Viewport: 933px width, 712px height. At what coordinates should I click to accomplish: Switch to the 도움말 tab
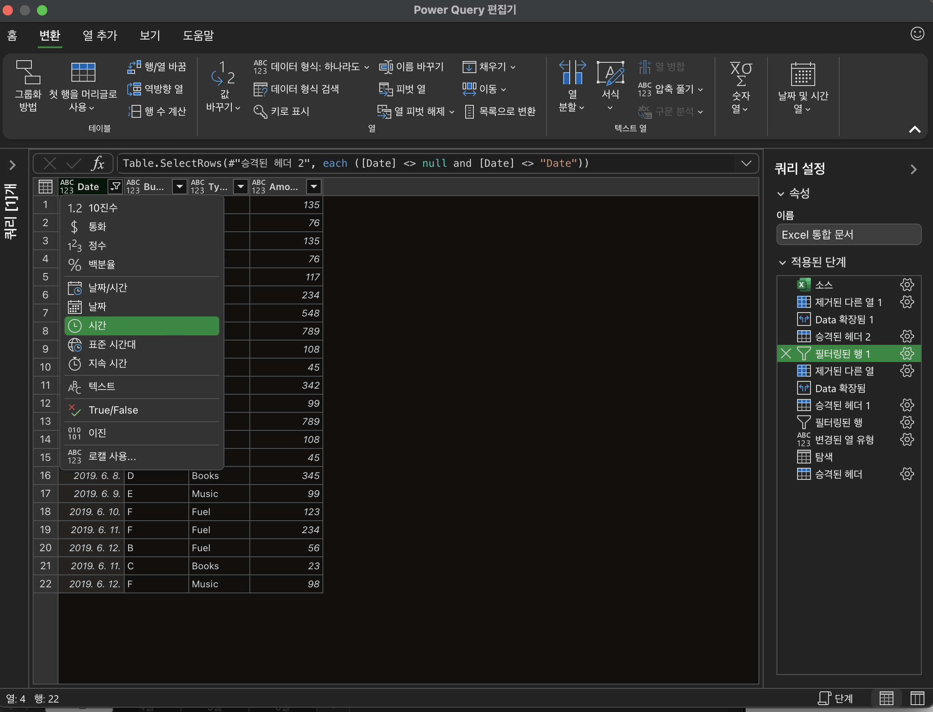point(198,35)
